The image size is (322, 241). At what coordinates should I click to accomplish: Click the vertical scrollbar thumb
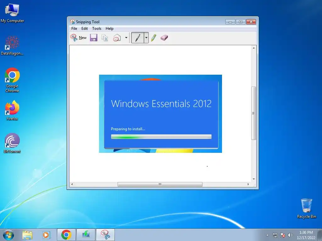pos(254,113)
